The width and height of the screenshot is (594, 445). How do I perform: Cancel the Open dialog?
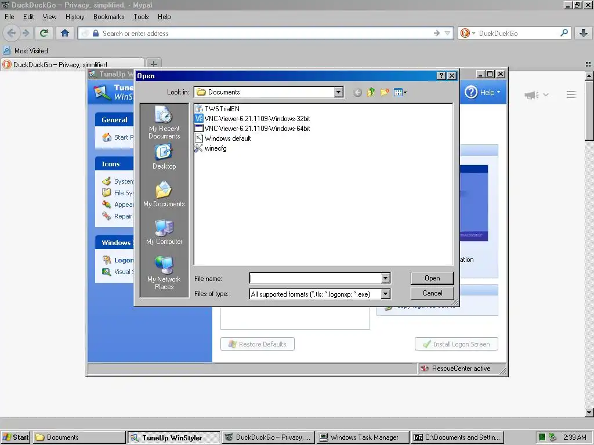[x=432, y=293]
